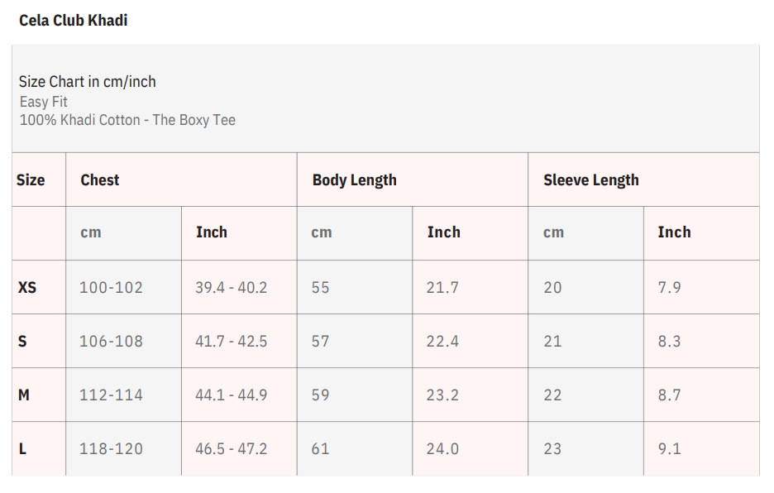Click the 118-120 chest cm cell
The height and width of the screenshot is (493, 774).
[111, 448]
